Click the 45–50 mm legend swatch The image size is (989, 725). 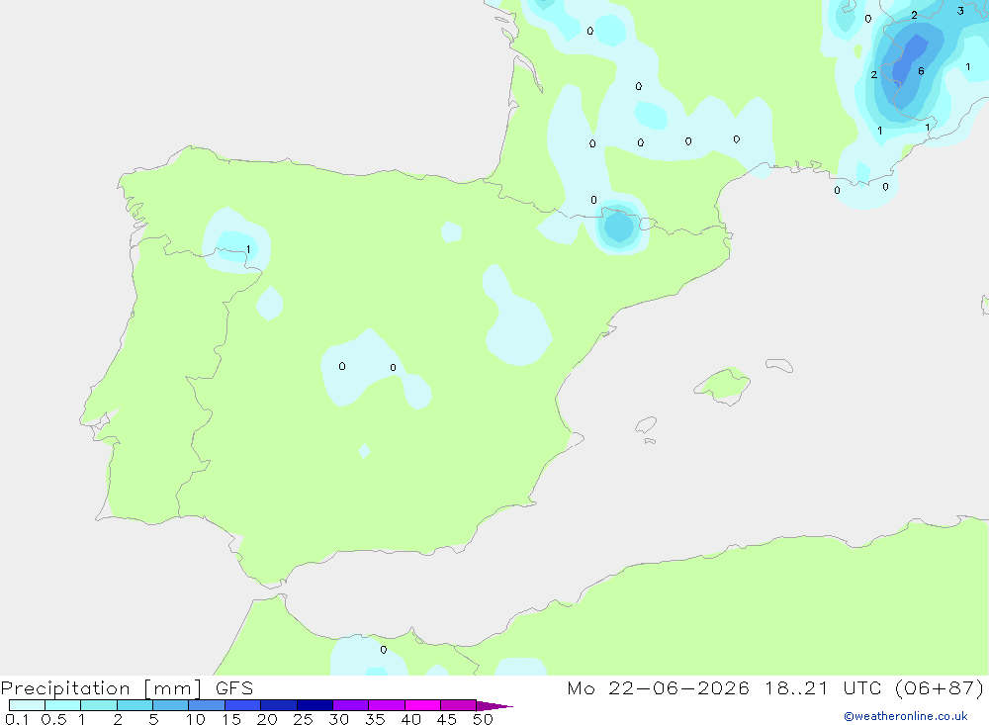459,705
